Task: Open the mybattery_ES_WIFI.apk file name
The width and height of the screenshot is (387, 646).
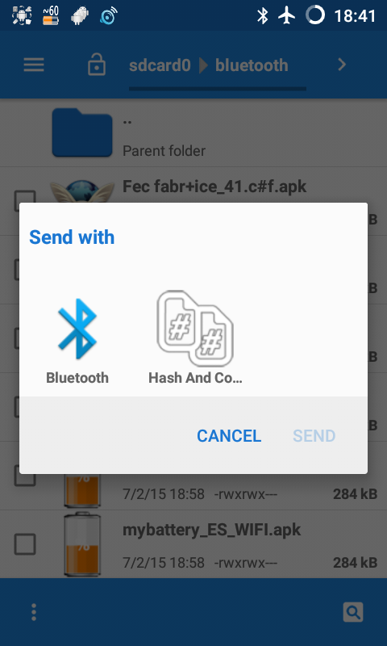Action: (211, 531)
